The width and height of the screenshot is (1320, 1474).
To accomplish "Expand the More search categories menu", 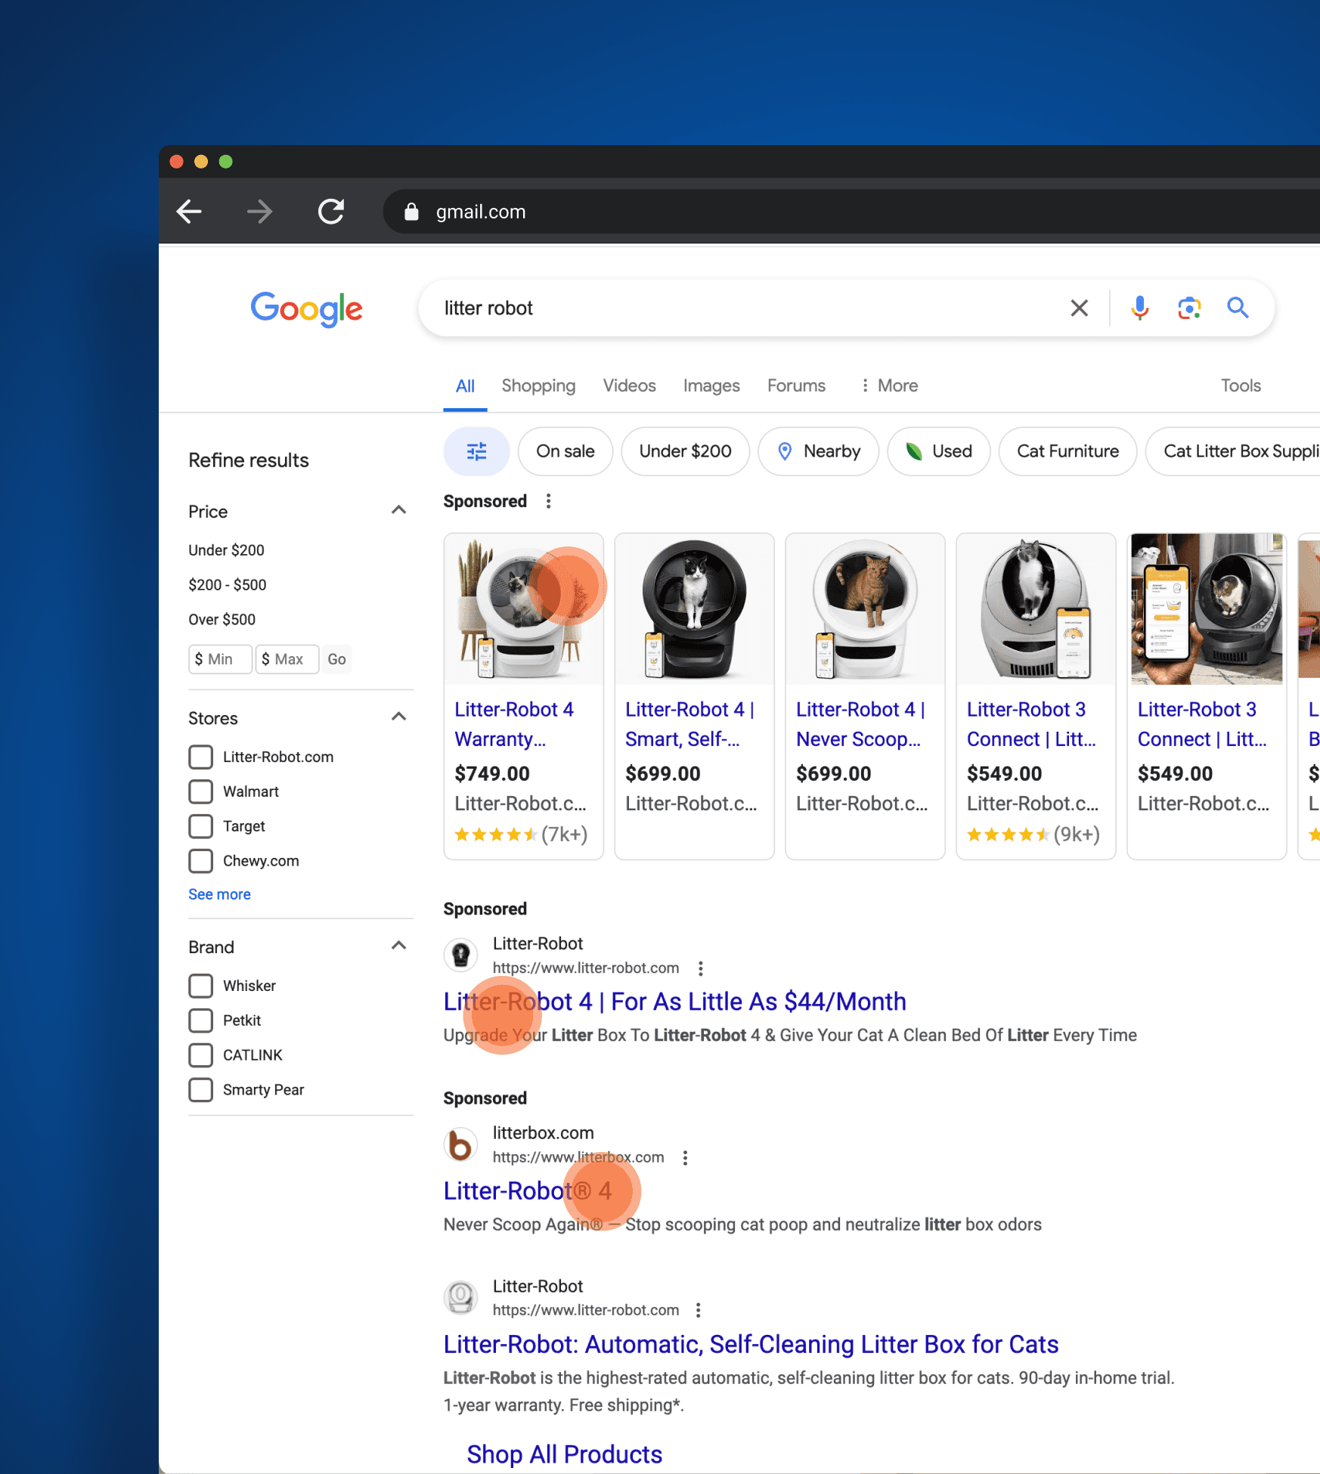I will (x=889, y=386).
